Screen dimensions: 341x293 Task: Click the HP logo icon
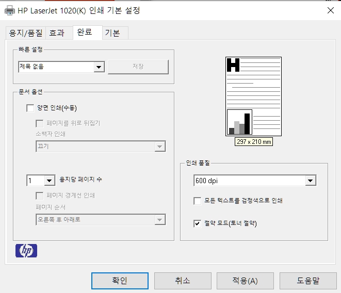(x=26, y=251)
